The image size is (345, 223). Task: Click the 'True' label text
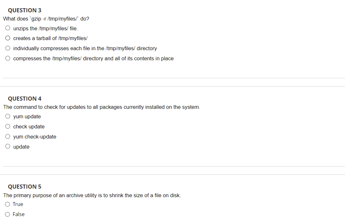[x=18, y=204]
